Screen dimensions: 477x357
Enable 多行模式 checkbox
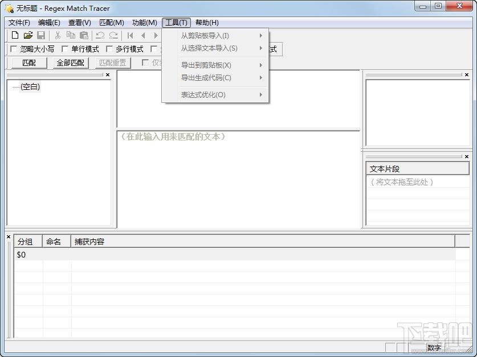[x=109, y=49]
